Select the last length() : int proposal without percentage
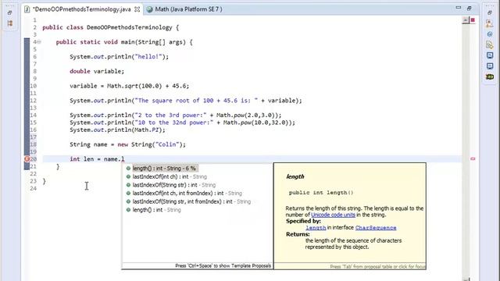 point(156,210)
